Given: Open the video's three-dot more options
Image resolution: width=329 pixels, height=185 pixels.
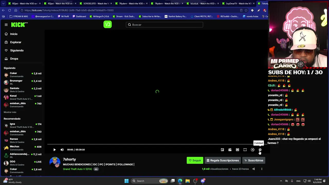Looking at the screenshot, I should coord(262,169).
